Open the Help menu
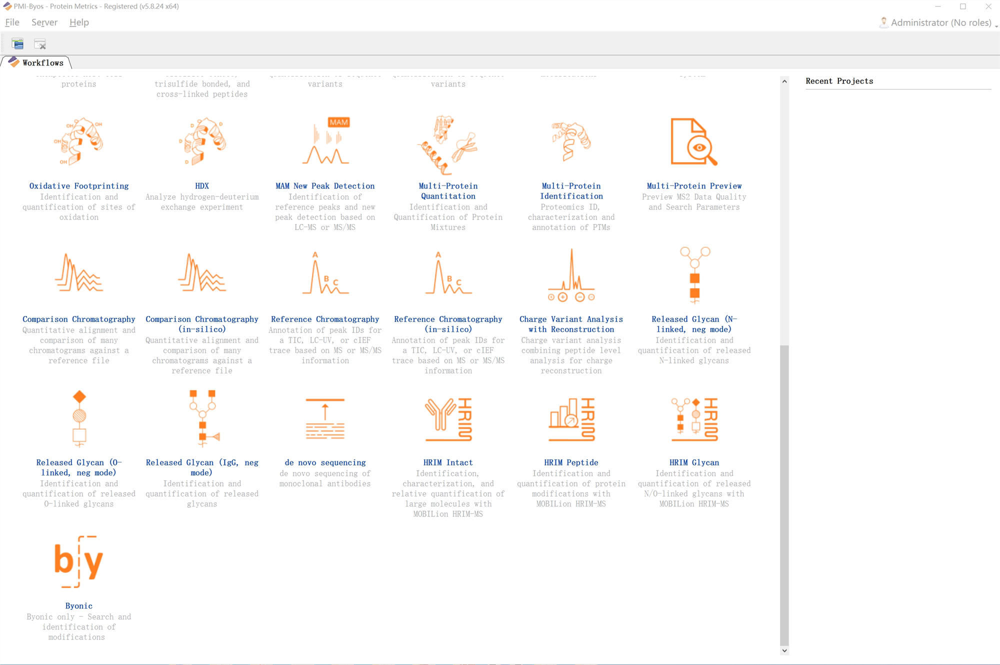The height and width of the screenshot is (665, 1000). click(79, 22)
